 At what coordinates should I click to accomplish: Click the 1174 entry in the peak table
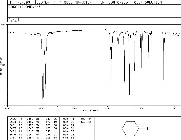(x=47, y=122)
